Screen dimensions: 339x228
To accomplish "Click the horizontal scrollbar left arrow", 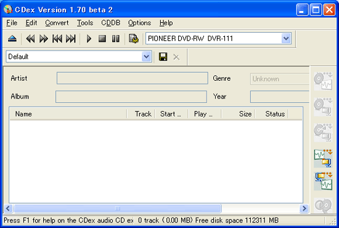I will click(8, 208).
